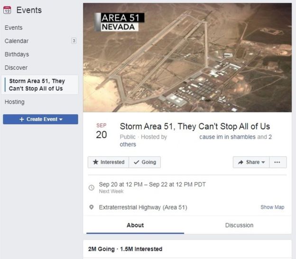Toggle the Interested star button
This screenshot has height=259, width=296.
(108, 162)
